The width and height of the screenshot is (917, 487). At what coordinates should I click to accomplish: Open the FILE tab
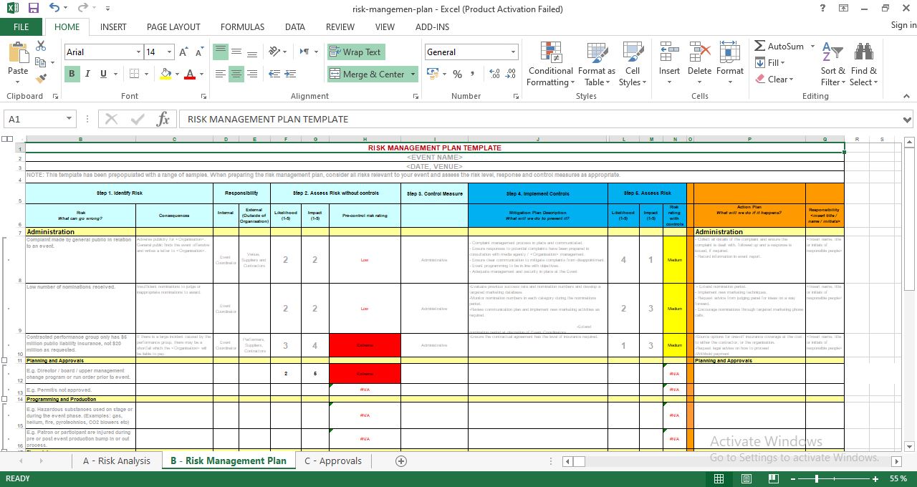[21, 26]
